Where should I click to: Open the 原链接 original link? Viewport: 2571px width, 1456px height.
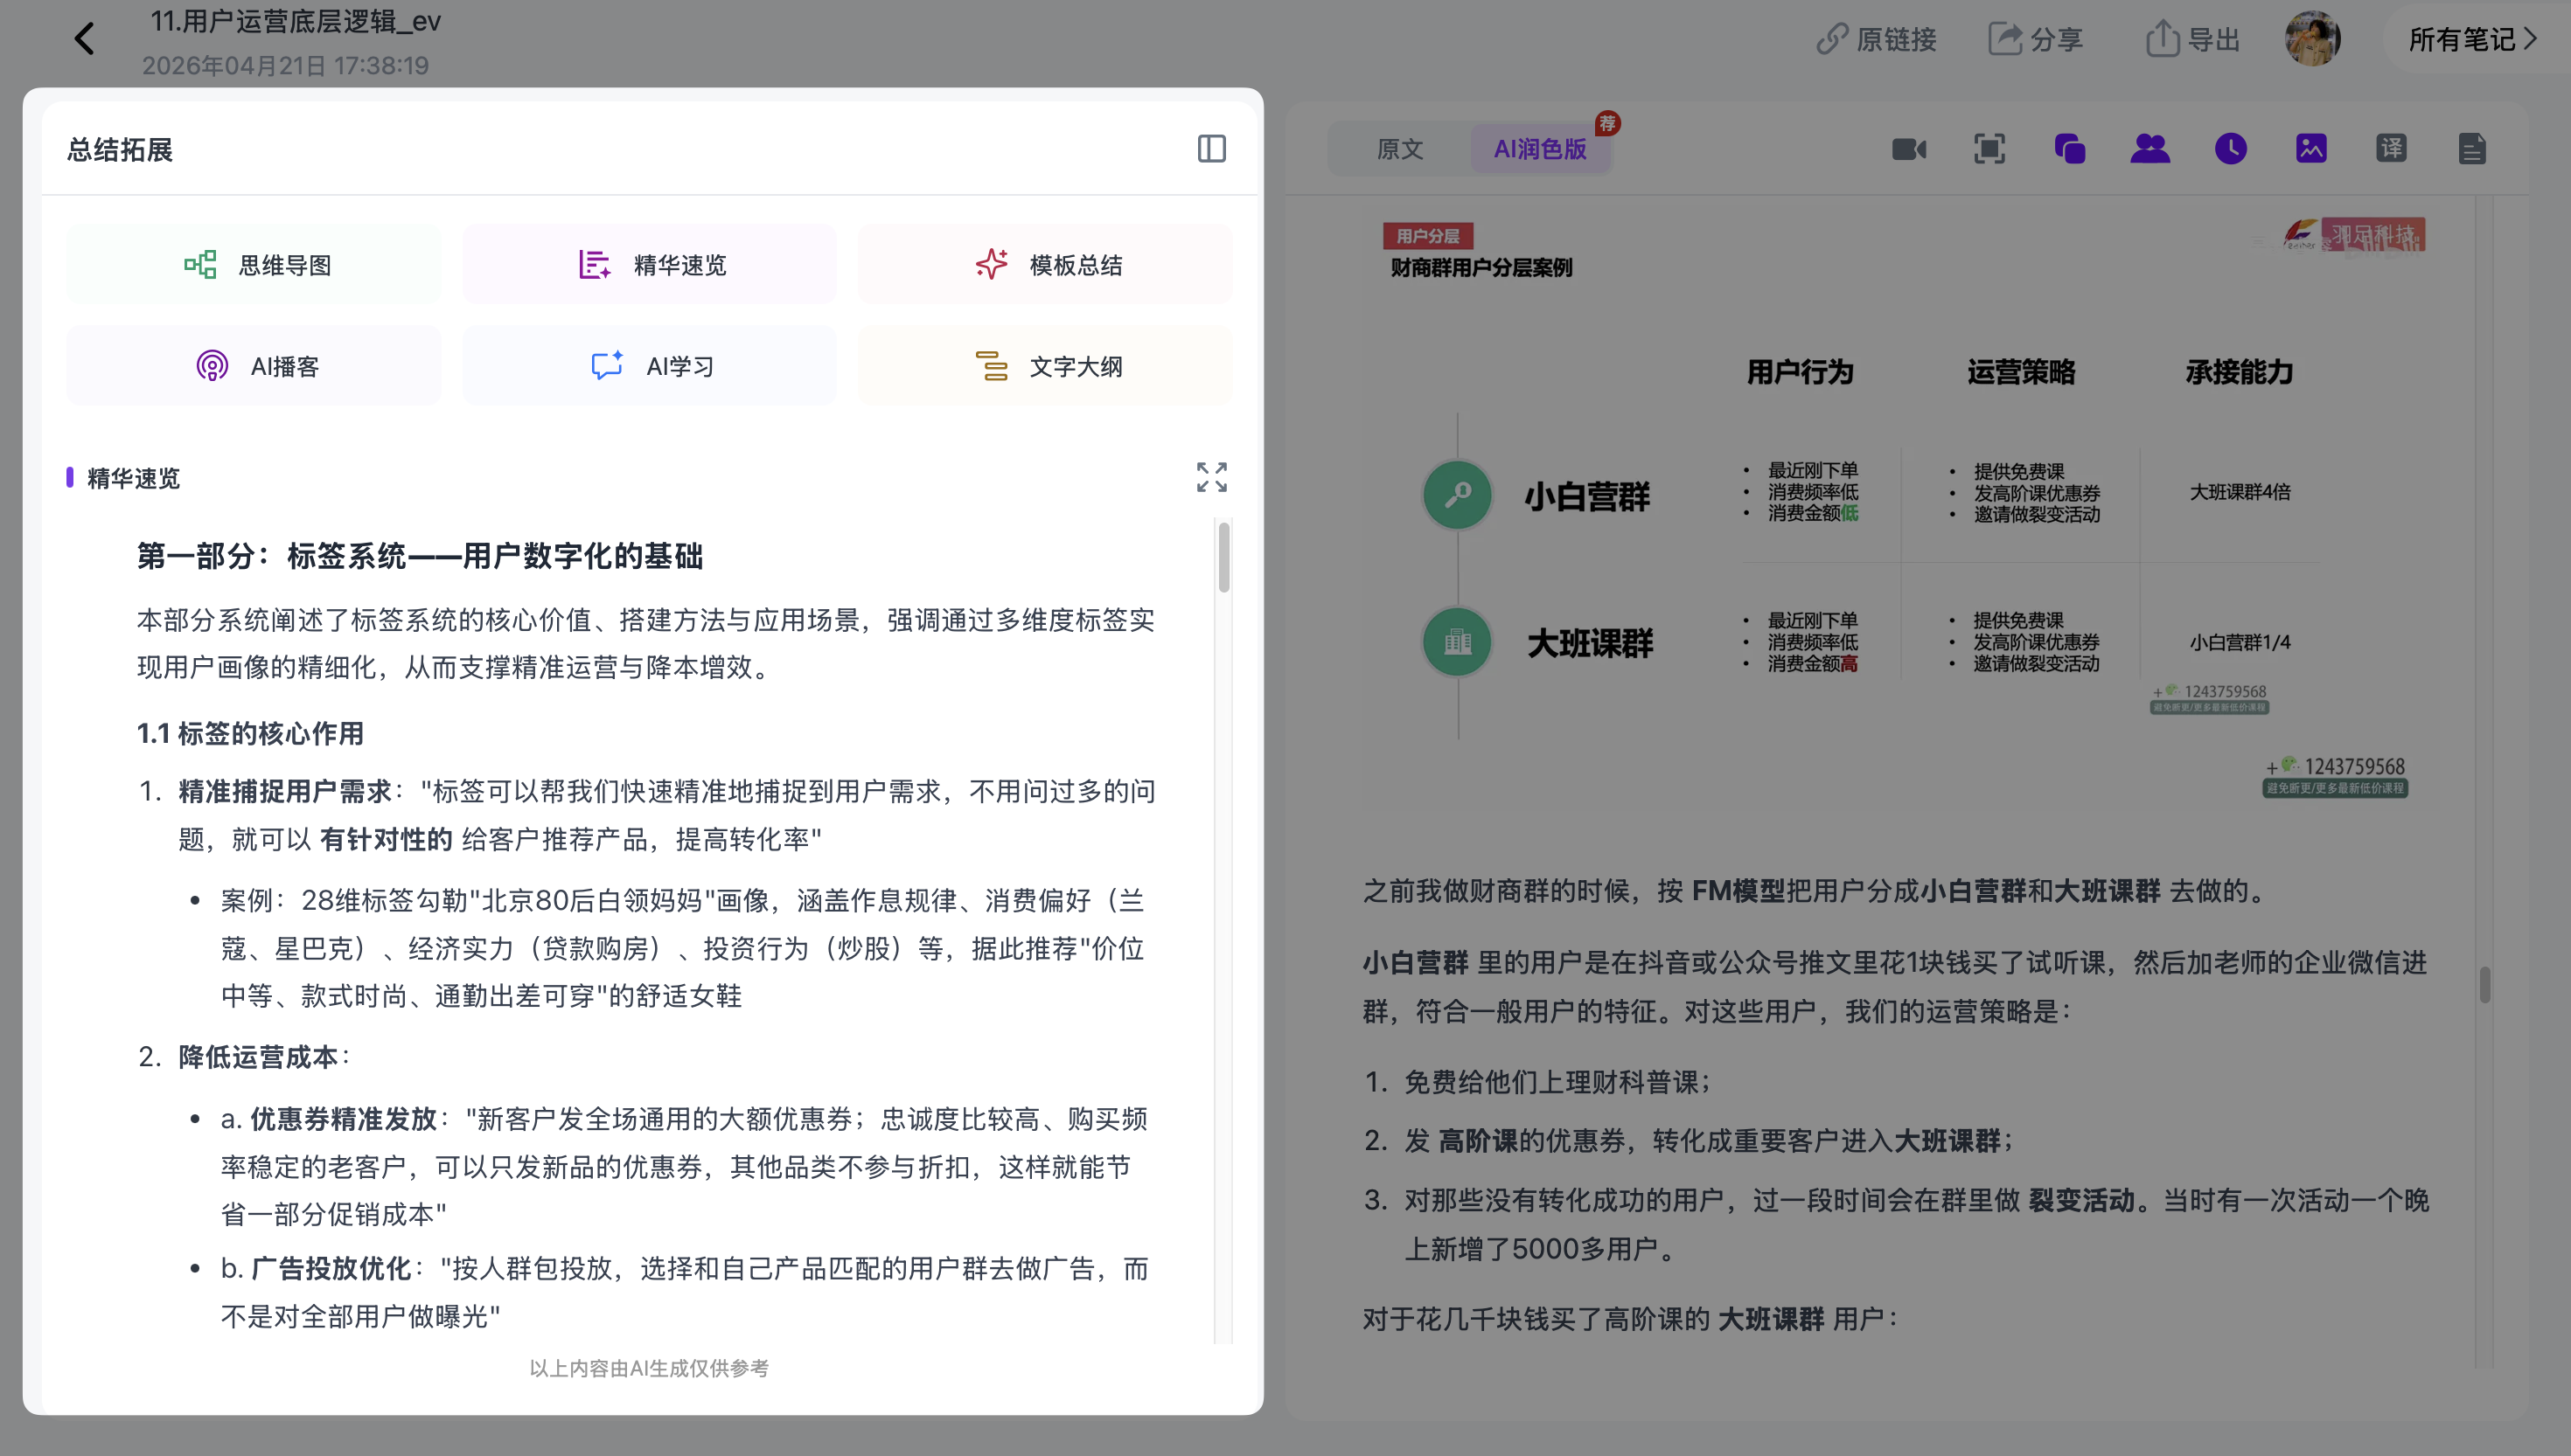(x=1877, y=39)
